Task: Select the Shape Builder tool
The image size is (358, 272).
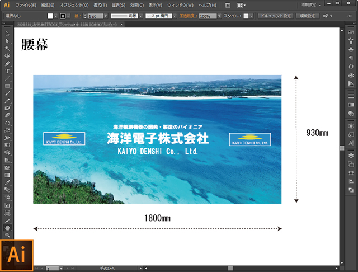Action: click(7, 153)
